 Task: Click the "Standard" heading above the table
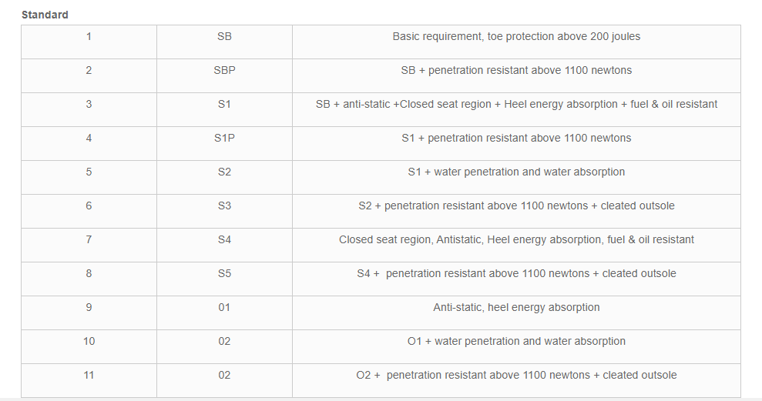pyautogui.click(x=45, y=15)
